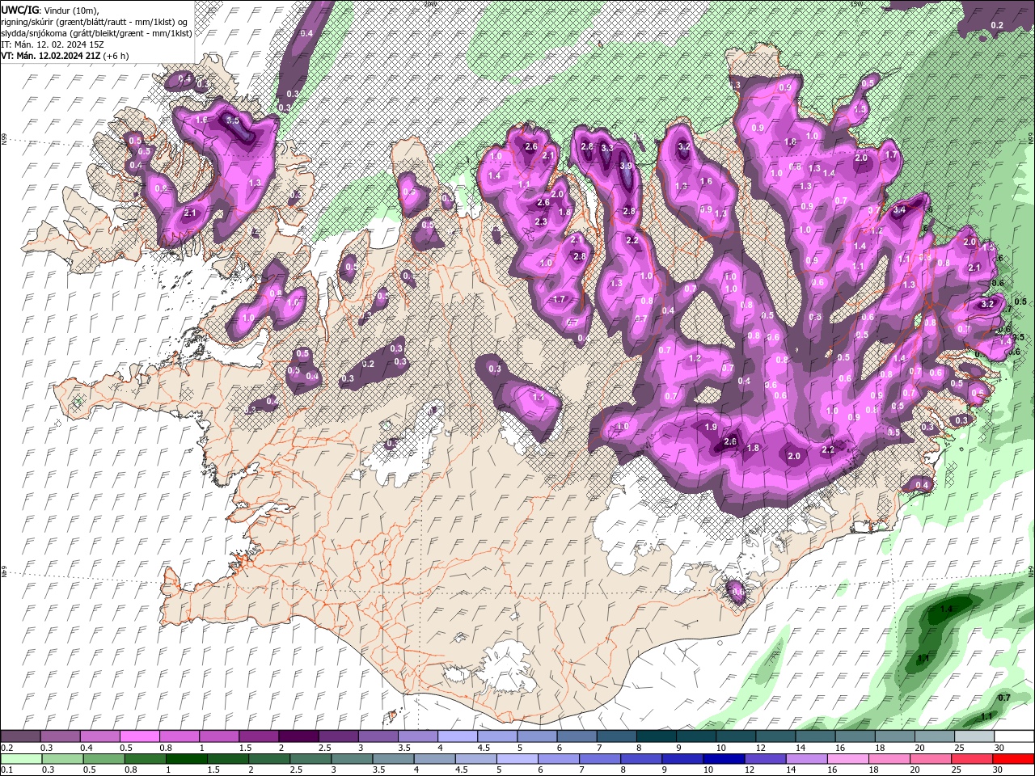
Task: Click the 20W longitude label
Action: [430, 3]
